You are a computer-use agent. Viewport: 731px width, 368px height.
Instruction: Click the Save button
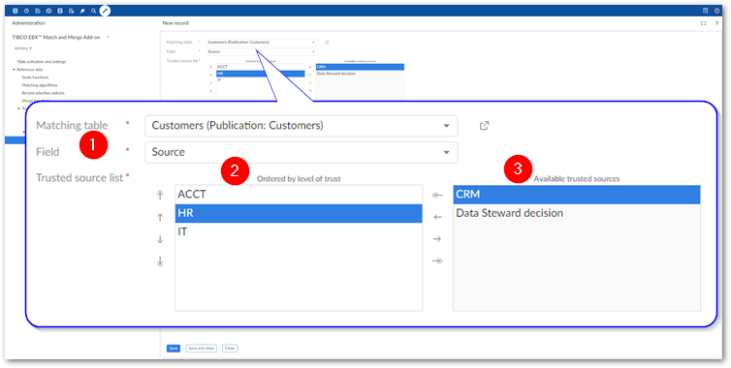pos(174,348)
